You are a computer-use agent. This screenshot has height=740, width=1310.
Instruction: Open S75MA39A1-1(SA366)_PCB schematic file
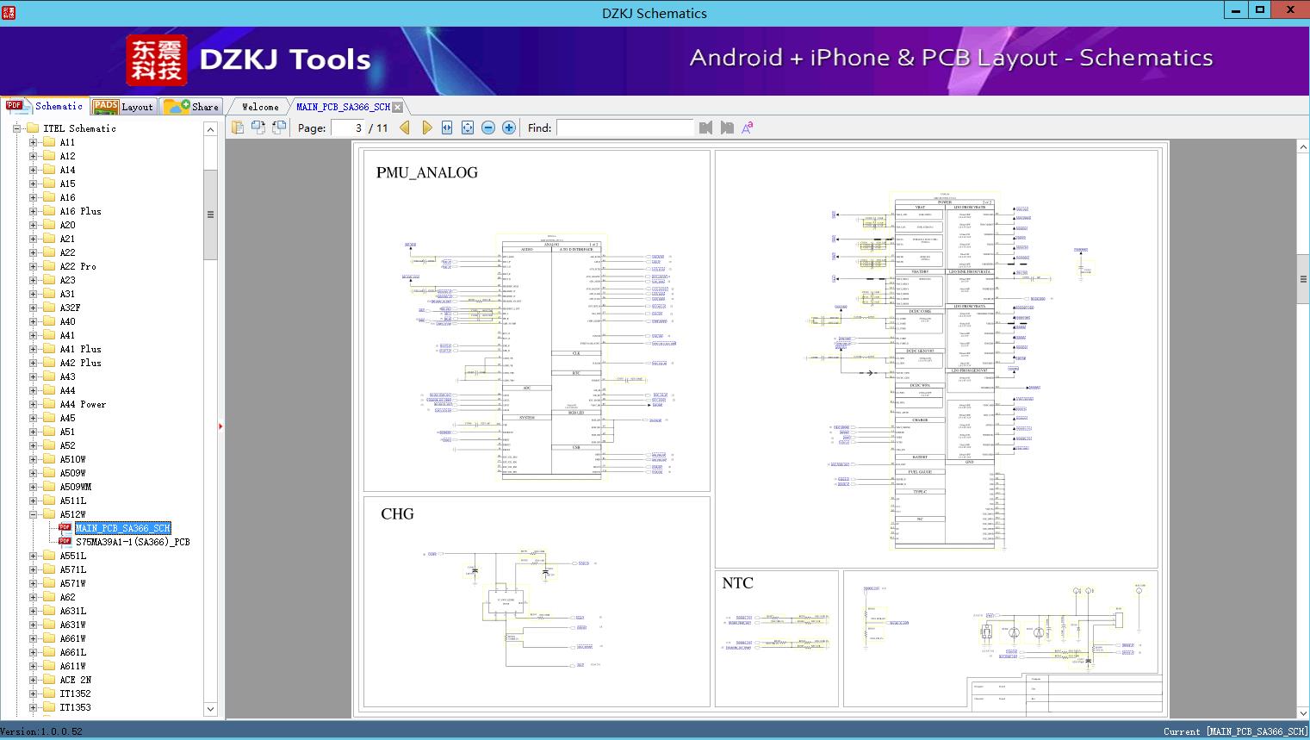pos(133,541)
